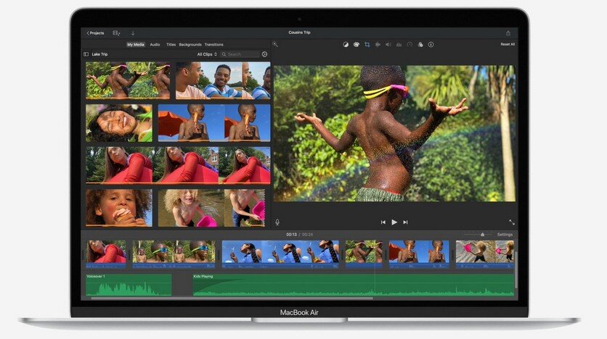
Task: Click the timeline vertical scrollbar
Action: [516, 270]
